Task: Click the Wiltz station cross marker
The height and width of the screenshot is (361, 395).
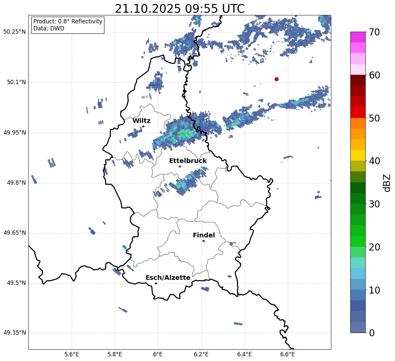Action: point(143,126)
